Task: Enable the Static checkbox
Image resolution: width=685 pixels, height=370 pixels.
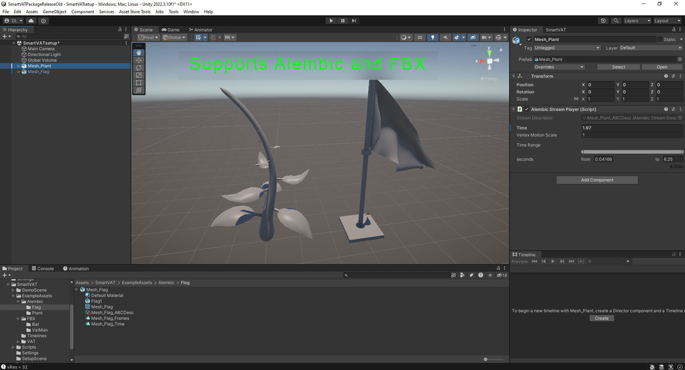Action: pyautogui.click(x=660, y=39)
